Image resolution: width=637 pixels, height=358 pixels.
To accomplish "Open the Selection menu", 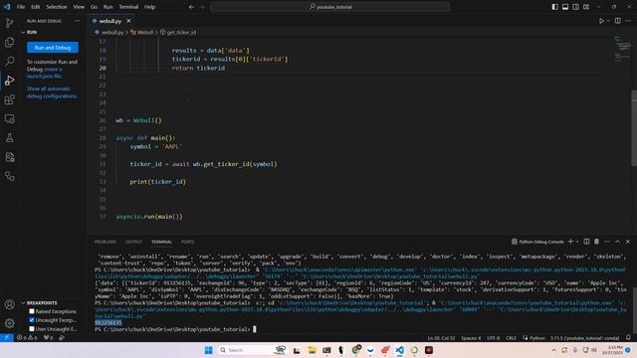I will [x=57, y=7].
